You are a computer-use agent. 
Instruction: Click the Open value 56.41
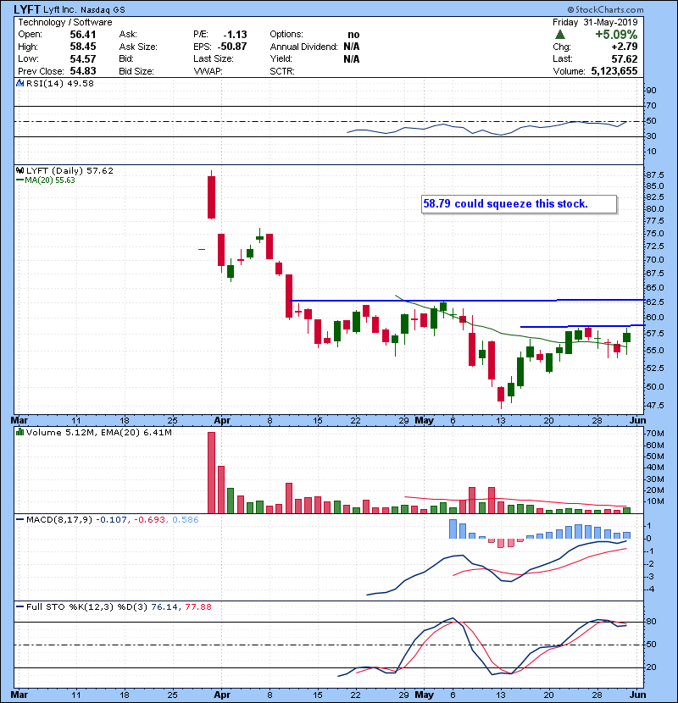(x=82, y=35)
